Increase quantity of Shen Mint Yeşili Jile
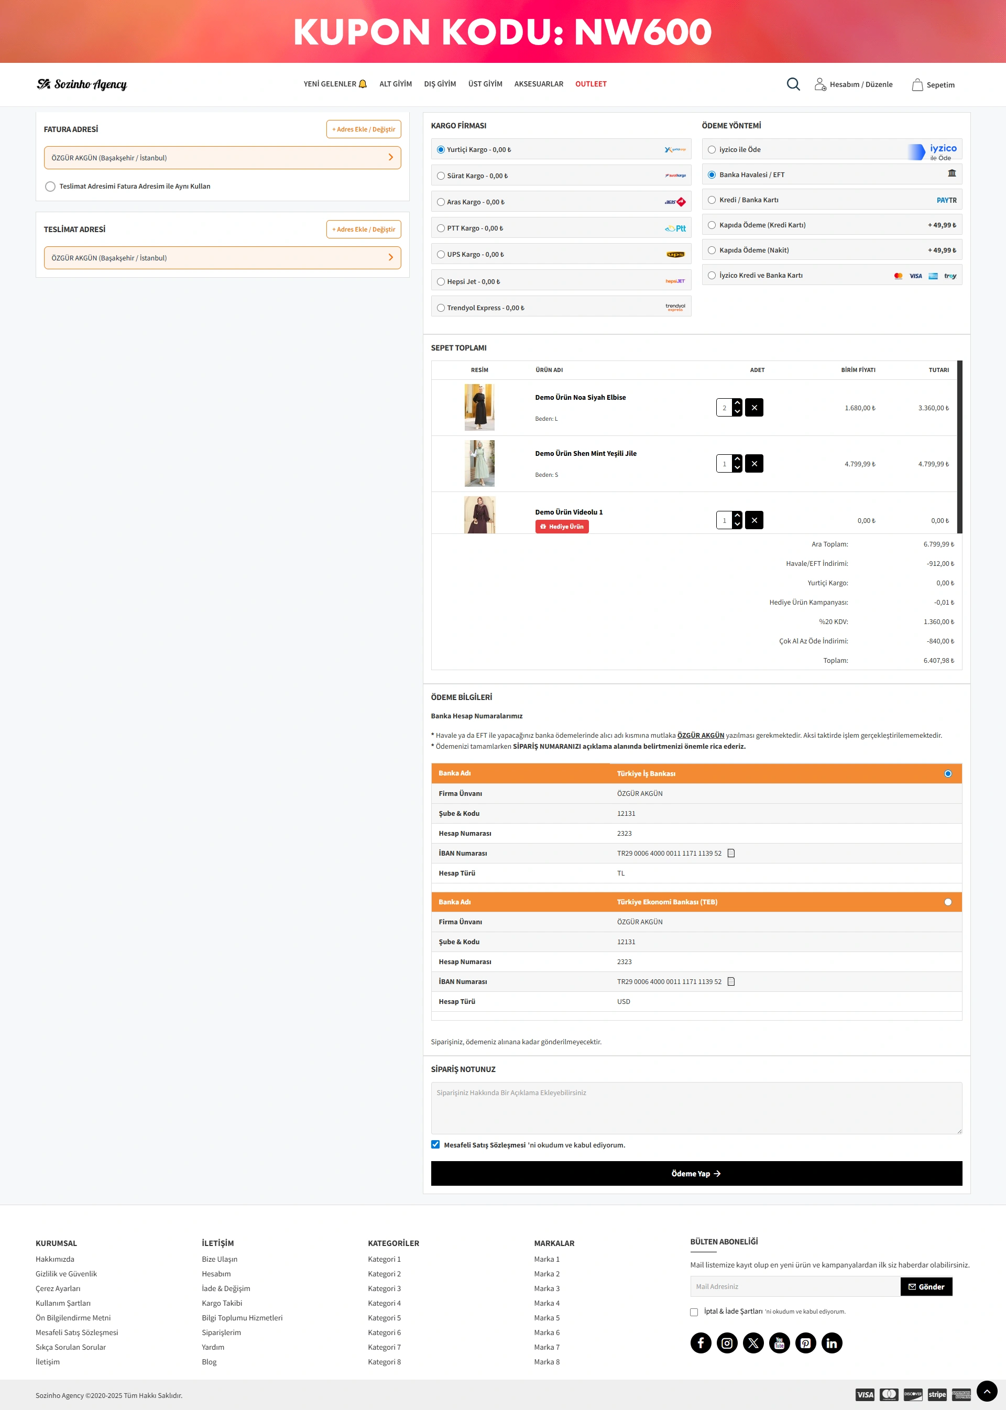This screenshot has width=1006, height=1410. click(x=737, y=459)
